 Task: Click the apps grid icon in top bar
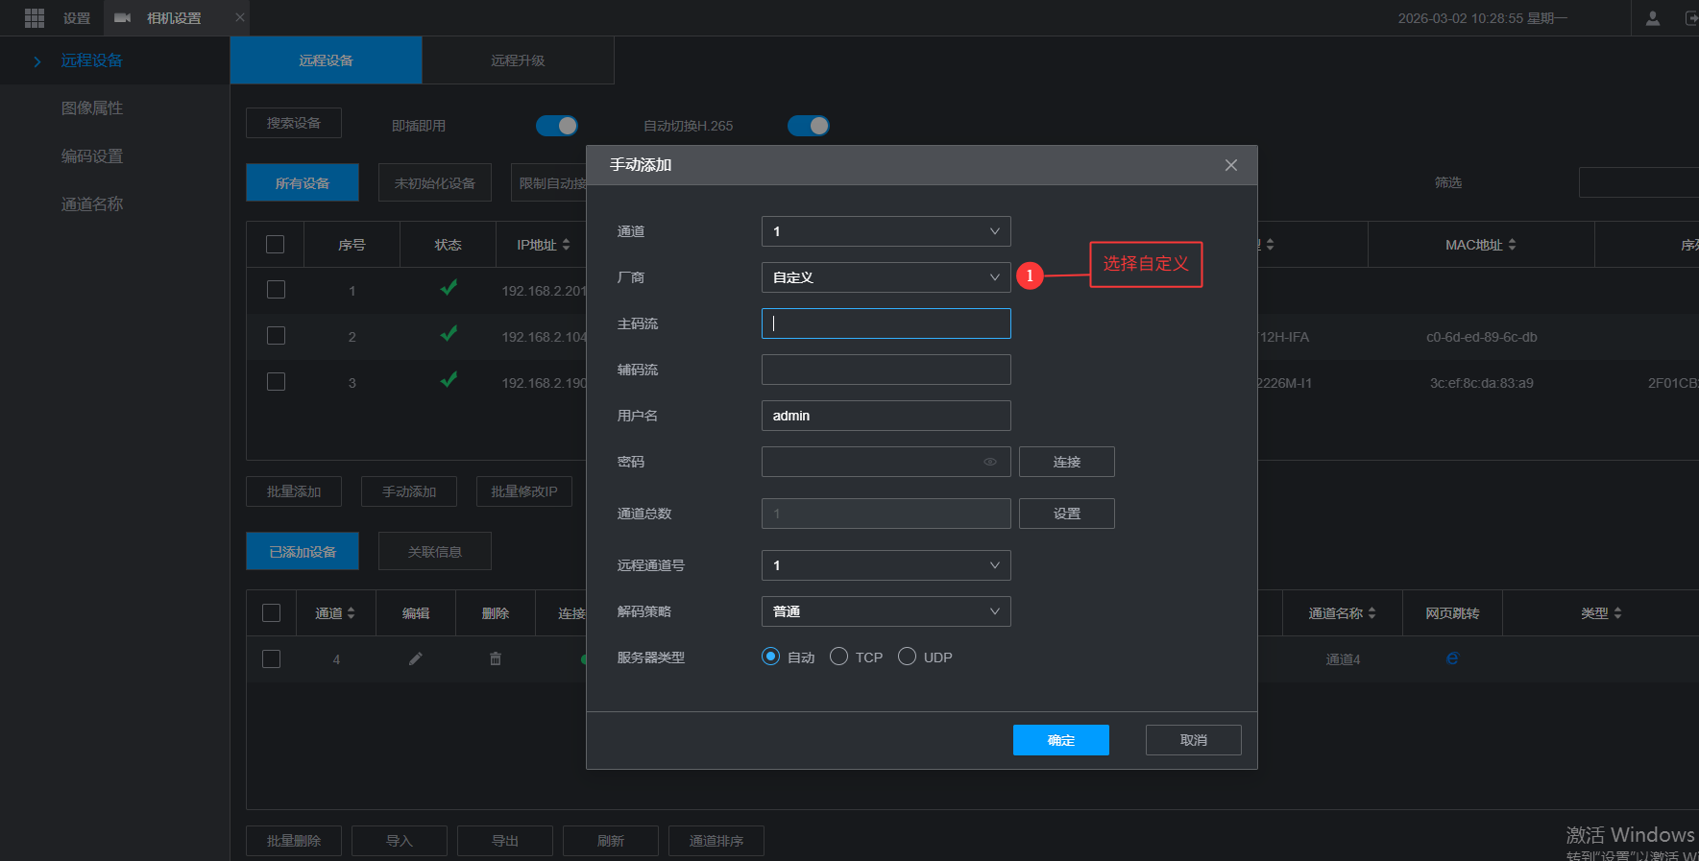coord(35,18)
